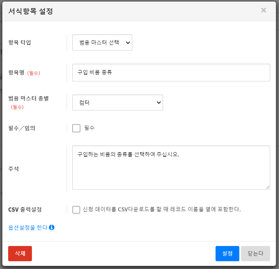The height and width of the screenshot is (269, 279).
Task: Click the 필수／임의 row label
Action: pyautogui.click(x=22, y=128)
